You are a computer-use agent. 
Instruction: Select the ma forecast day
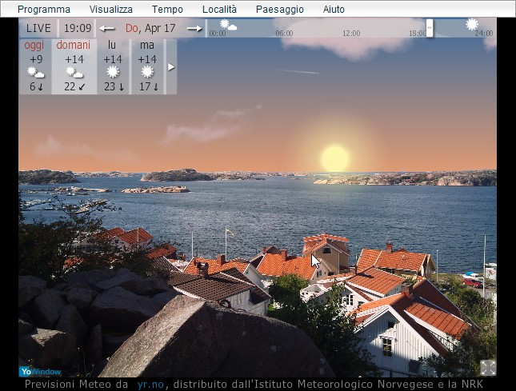(148, 66)
